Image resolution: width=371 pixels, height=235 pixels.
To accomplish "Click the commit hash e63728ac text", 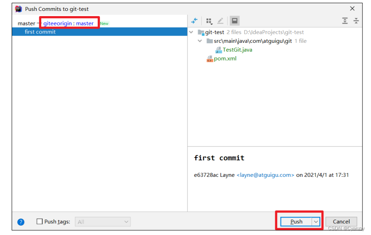I will [x=206, y=175].
